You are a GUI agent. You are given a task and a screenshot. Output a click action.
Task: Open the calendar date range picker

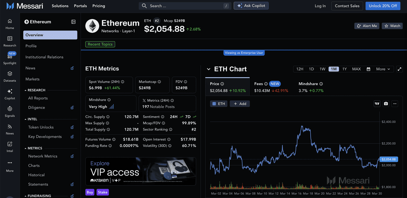click(369, 69)
